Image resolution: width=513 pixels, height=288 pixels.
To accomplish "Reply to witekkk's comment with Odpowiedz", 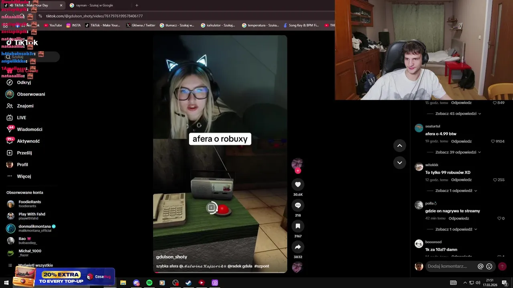I will tap(461, 180).
